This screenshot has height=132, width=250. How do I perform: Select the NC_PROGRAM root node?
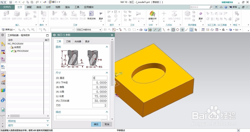15,44
